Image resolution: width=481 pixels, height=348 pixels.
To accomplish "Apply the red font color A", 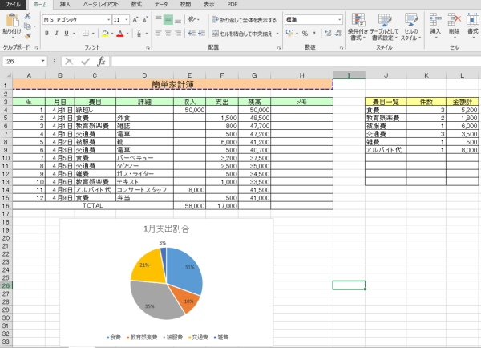I will coord(120,34).
